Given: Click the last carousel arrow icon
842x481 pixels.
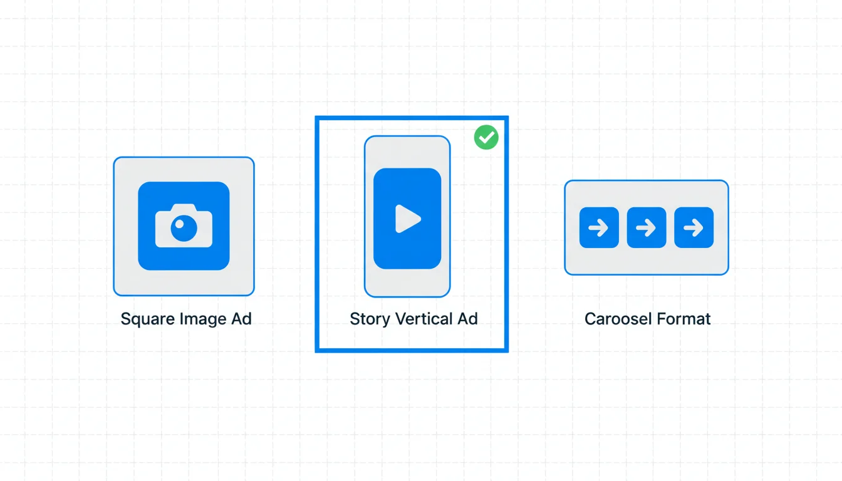Looking at the screenshot, I should tap(694, 227).
